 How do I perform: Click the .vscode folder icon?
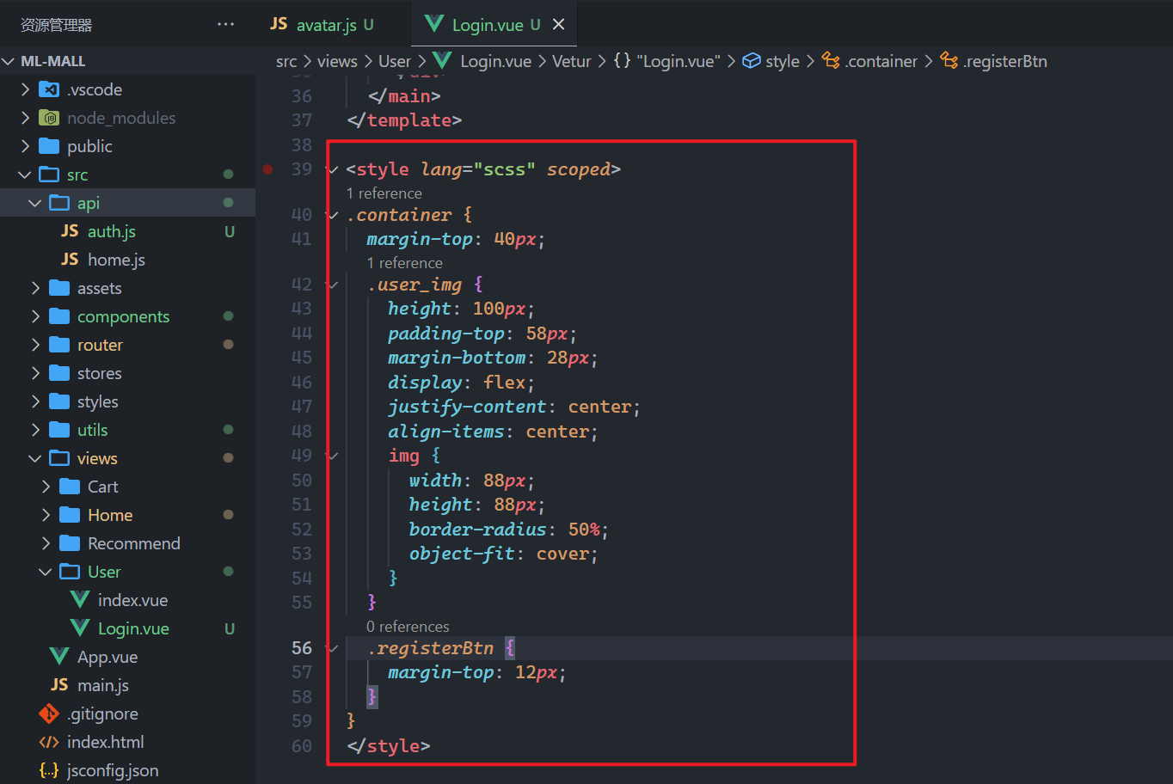coord(50,89)
